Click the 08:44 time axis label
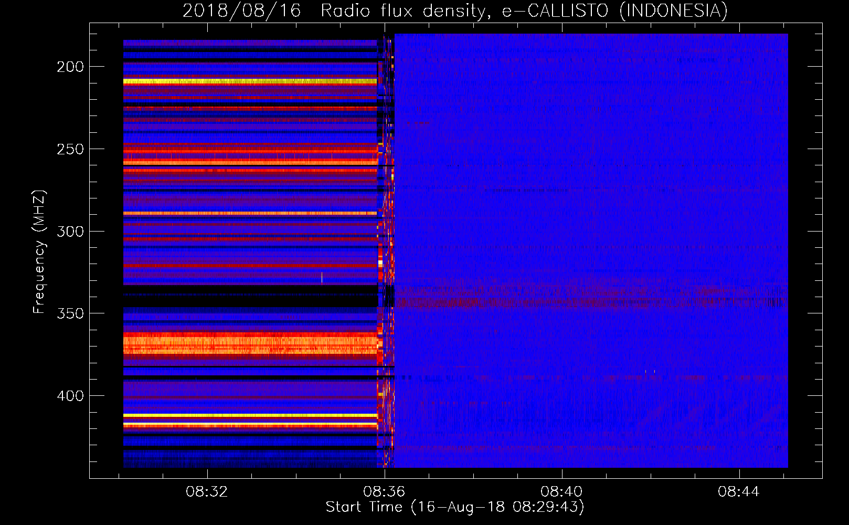Viewport: 849px width, 525px height. [x=739, y=492]
